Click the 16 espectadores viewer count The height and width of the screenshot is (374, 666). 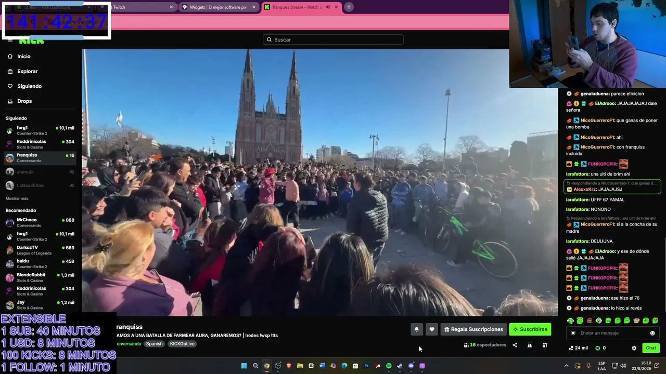point(485,345)
